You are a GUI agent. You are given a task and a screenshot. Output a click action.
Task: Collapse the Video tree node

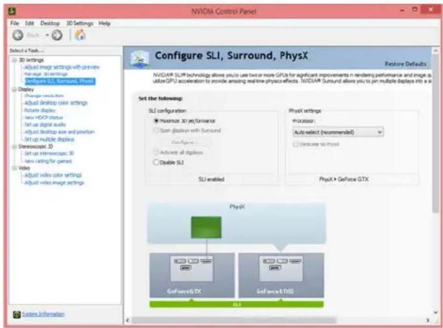click(15, 168)
